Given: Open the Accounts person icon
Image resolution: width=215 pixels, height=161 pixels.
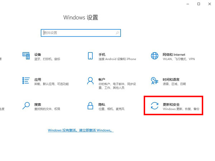Looking at the screenshot, I should coord(90,80).
